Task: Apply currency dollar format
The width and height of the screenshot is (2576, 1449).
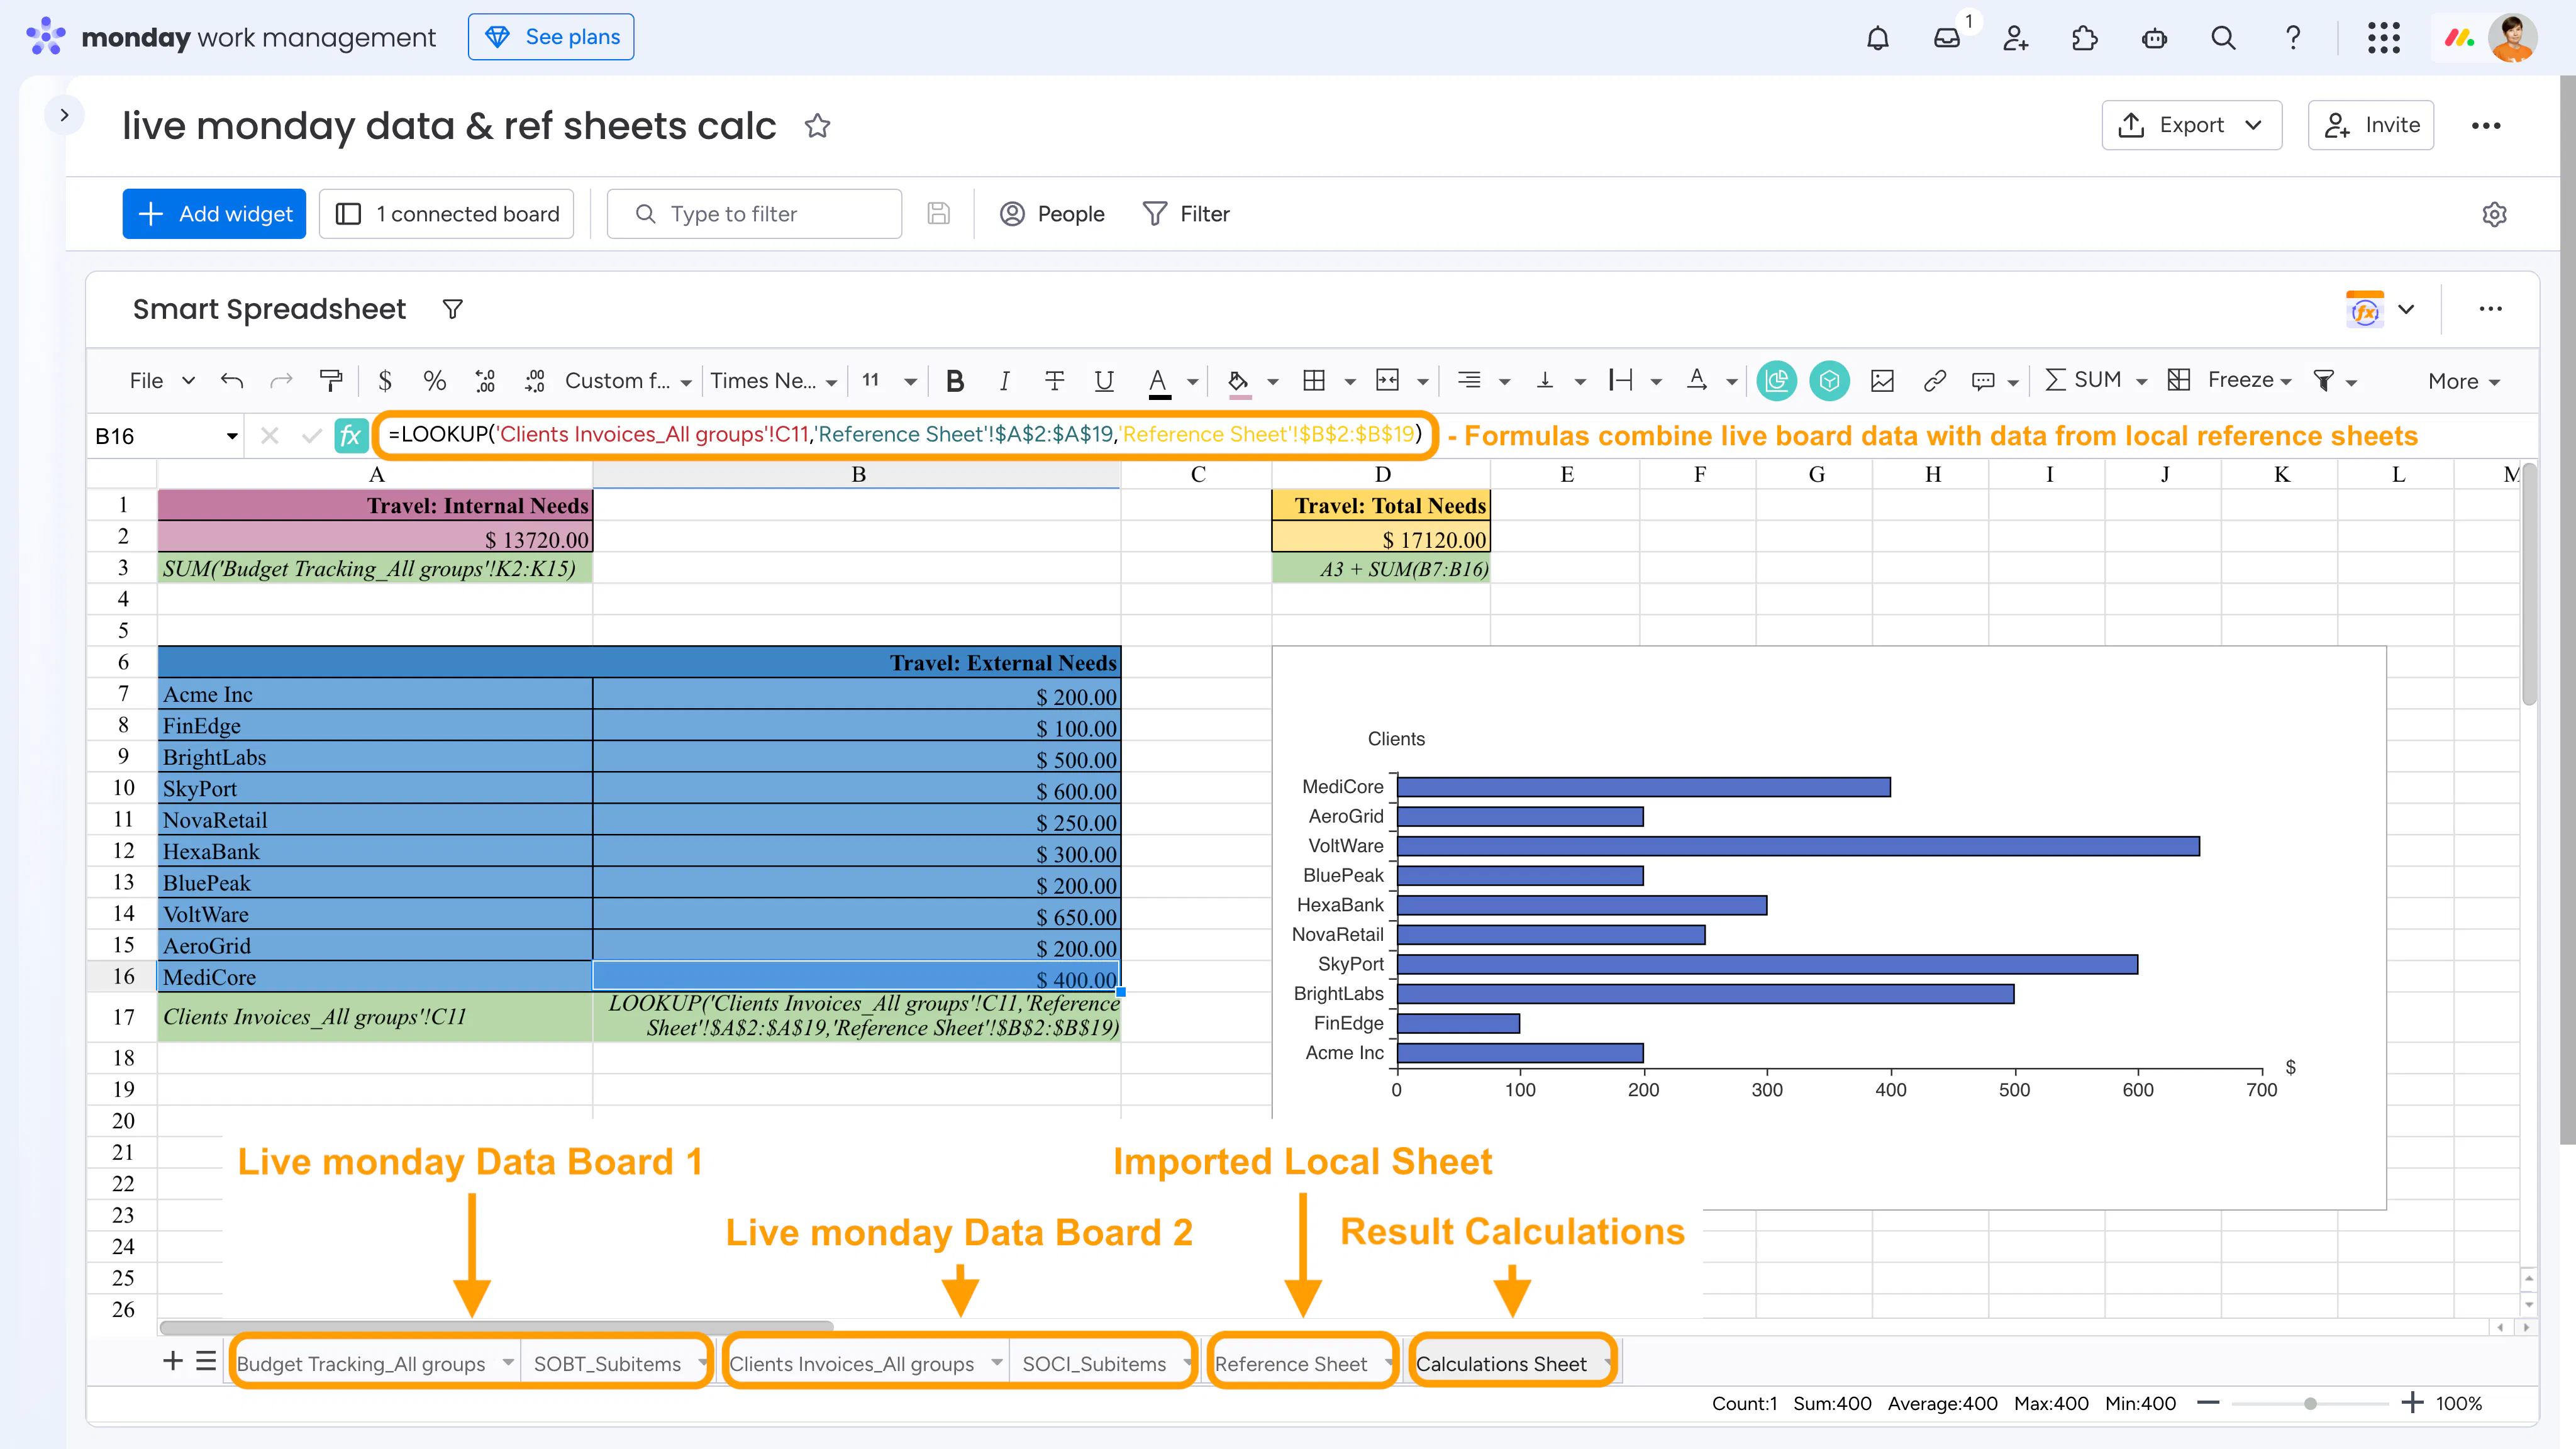Action: [x=385, y=380]
